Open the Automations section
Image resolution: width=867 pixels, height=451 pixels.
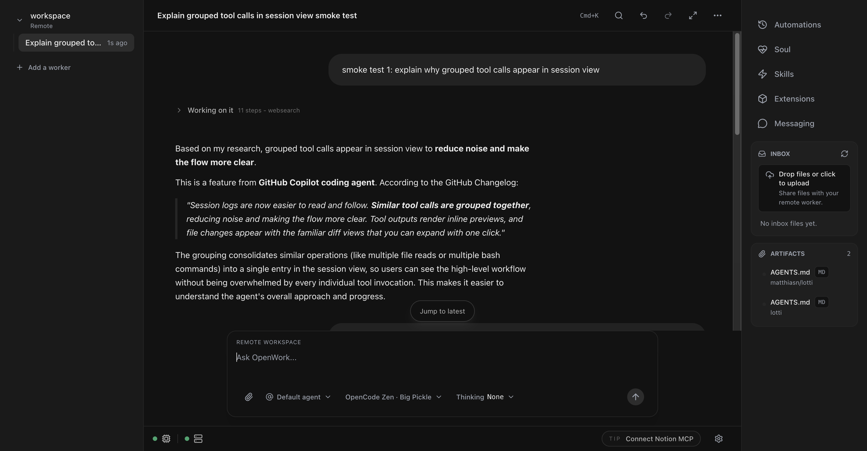(x=797, y=25)
